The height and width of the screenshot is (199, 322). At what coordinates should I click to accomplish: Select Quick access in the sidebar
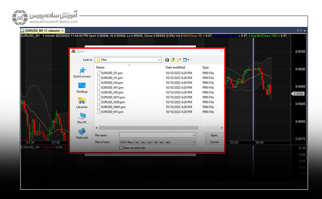click(82, 72)
